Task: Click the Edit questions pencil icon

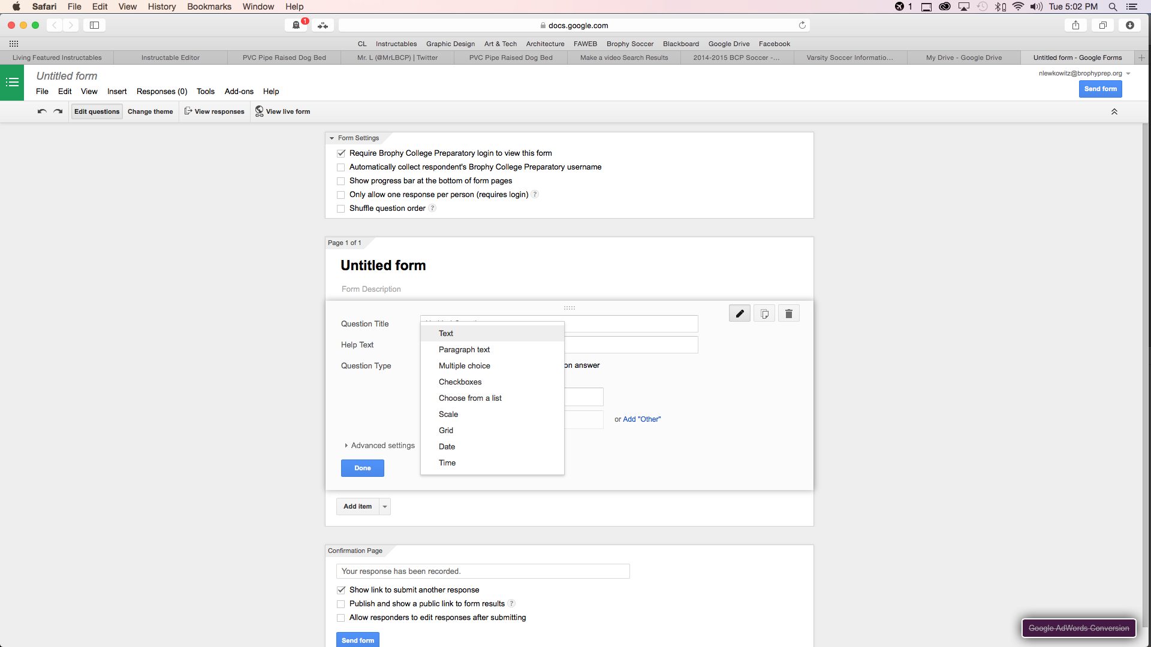Action: (740, 314)
